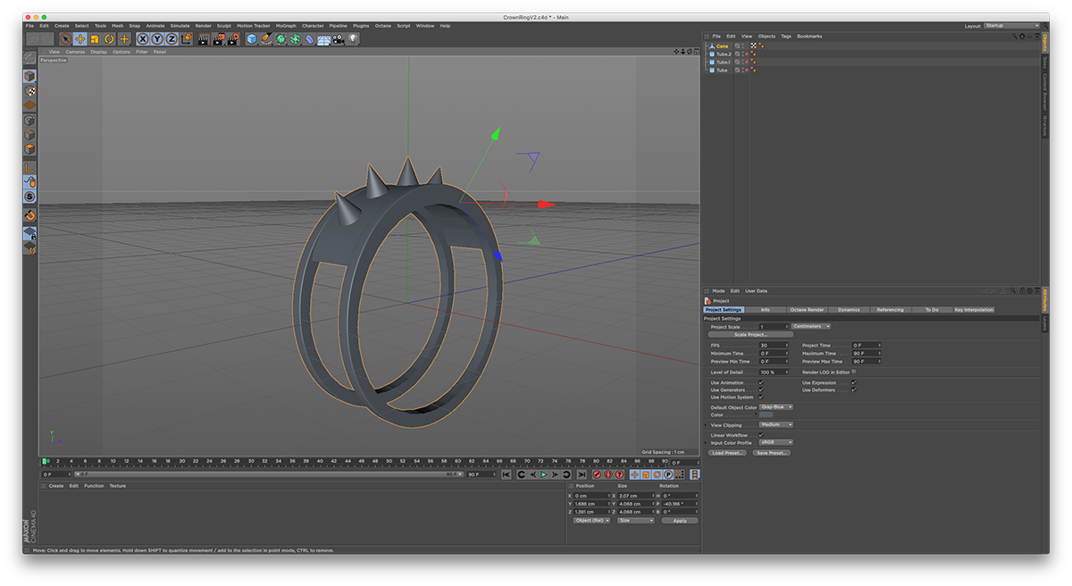The image size is (1072, 586).
Task: Click the light bulb icon in toolbar
Action: [x=352, y=39]
